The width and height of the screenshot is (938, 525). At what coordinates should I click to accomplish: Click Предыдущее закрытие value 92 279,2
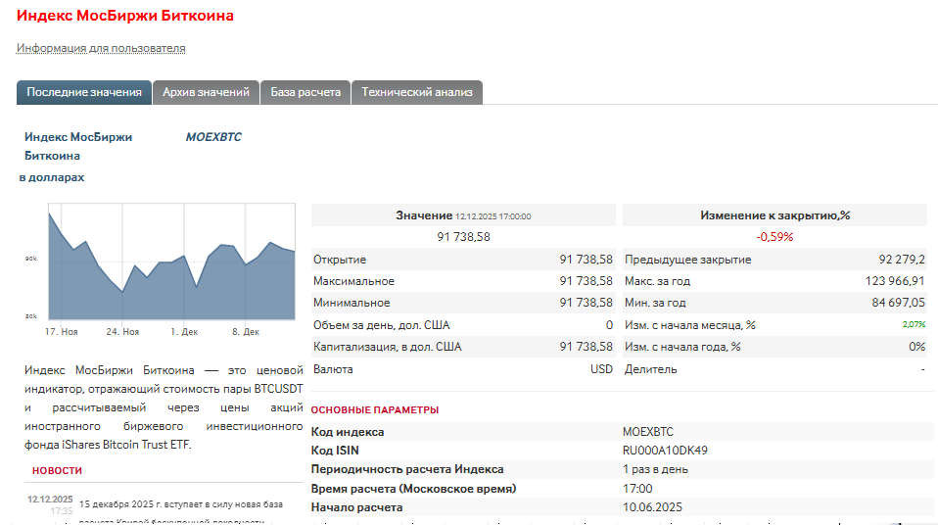(902, 260)
